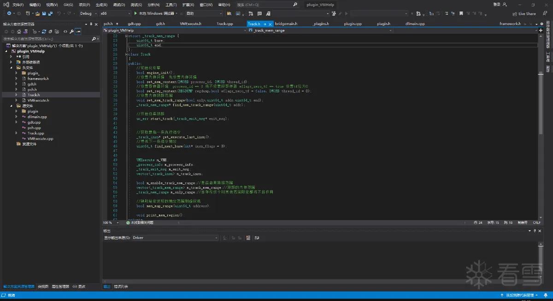This screenshot has height=301, width=553.
Task: Switch to the framework.h editor tab
Action: tap(510, 23)
